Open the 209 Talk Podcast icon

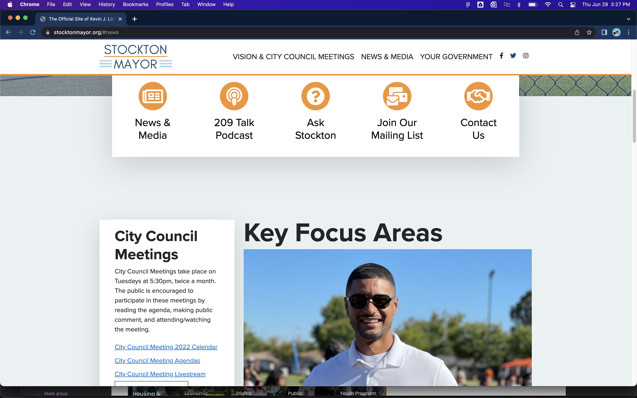pos(234,96)
